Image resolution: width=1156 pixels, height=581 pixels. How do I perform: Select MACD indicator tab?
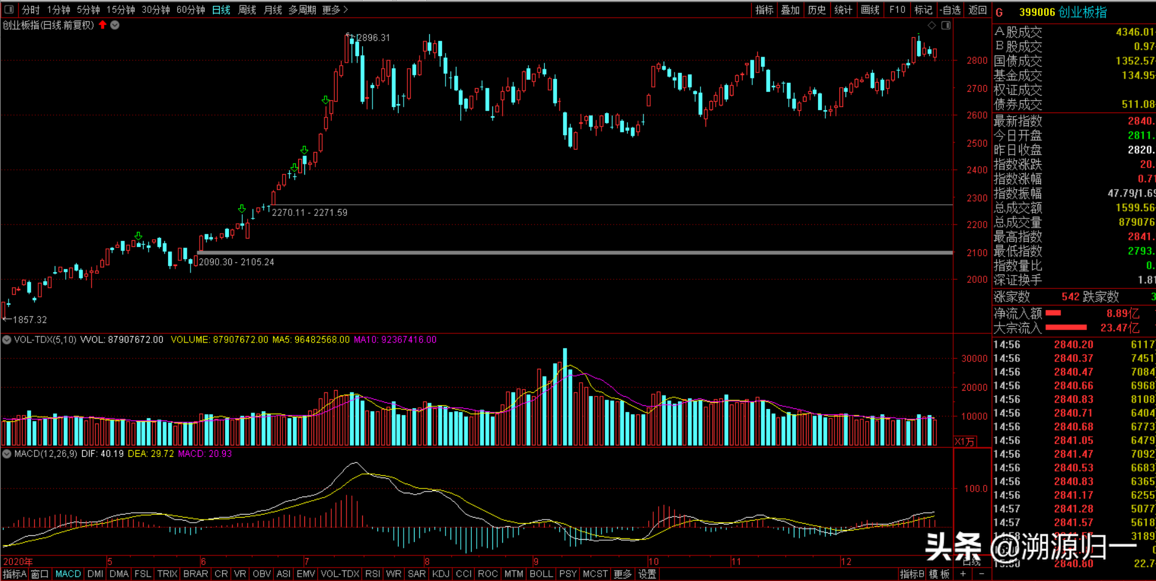click(68, 574)
